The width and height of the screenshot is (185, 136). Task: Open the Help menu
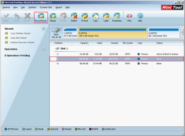tap(67, 7)
